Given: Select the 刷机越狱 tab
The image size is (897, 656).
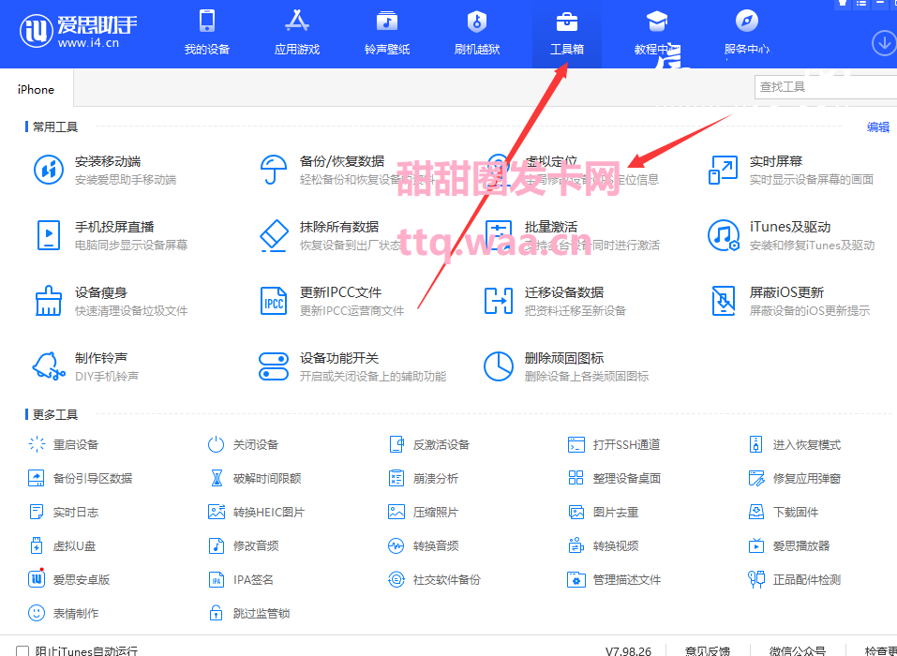Looking at the screenshot, I should tap(477, 33).
